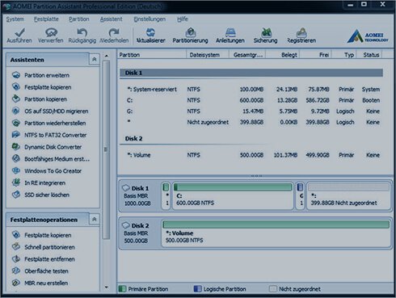Select the Disk 1 header in the partition list
Viewport: 396px width, 298px height.
pos(251,73)
